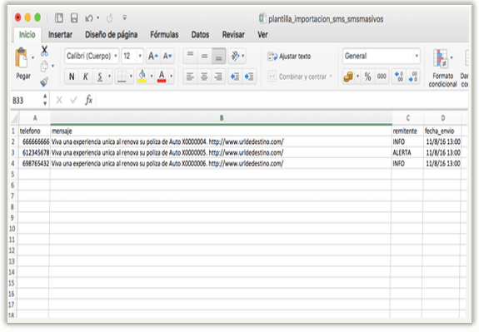This screenshot has height=332, width=479.
Task: Align text to bottom of cell
Action: pos(218,56)
